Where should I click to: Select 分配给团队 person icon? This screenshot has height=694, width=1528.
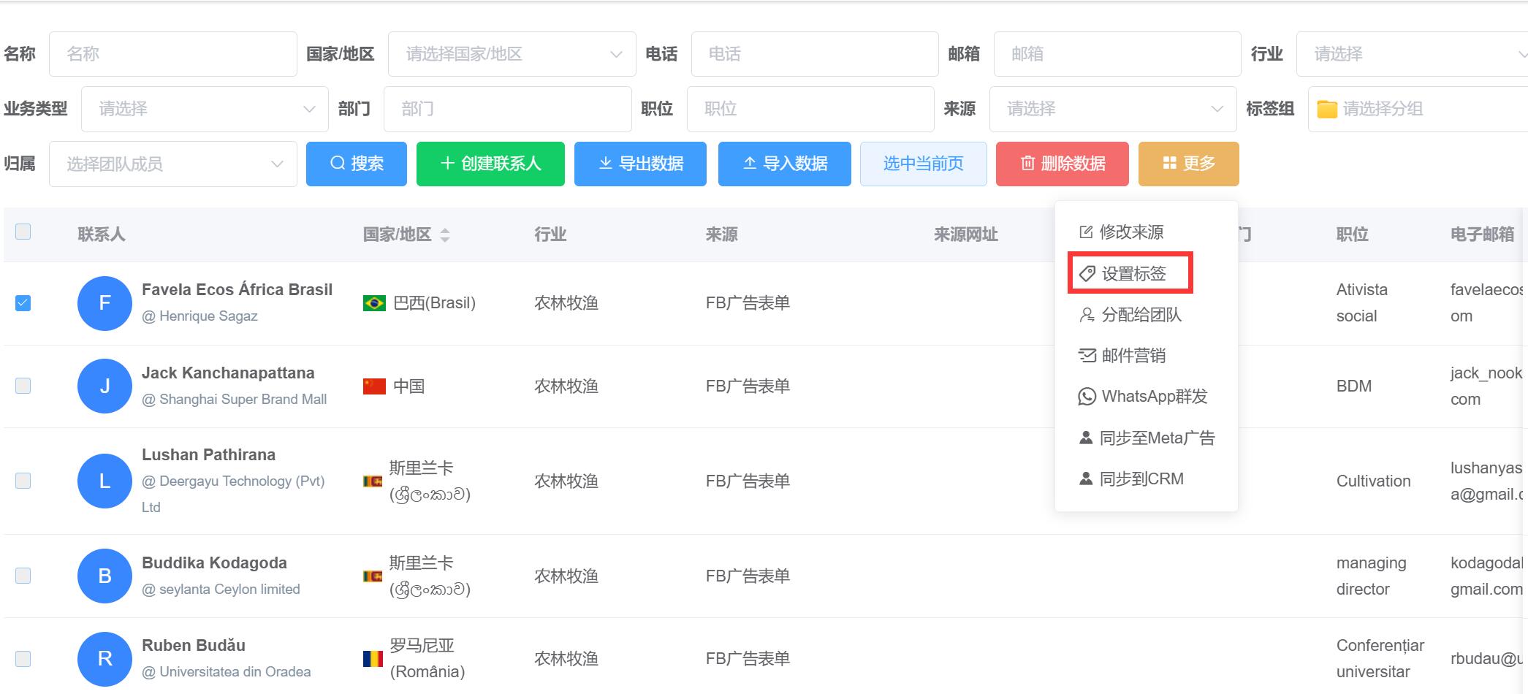pos(1086,314)
